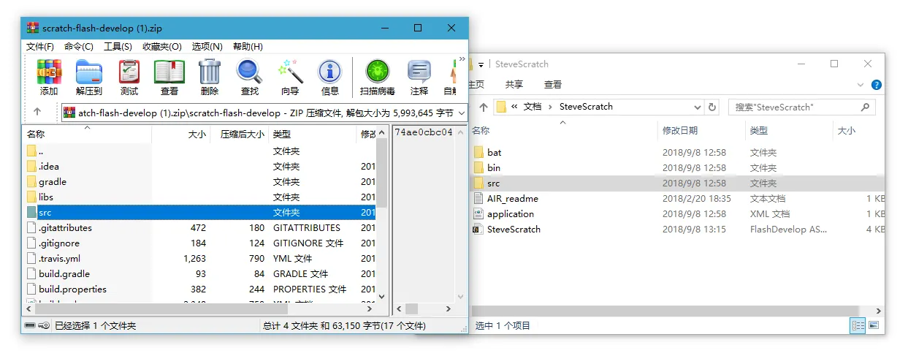The image size is (908, 356).
Task: Open Explorer address bar history dropdown
Action: point(698,107)
